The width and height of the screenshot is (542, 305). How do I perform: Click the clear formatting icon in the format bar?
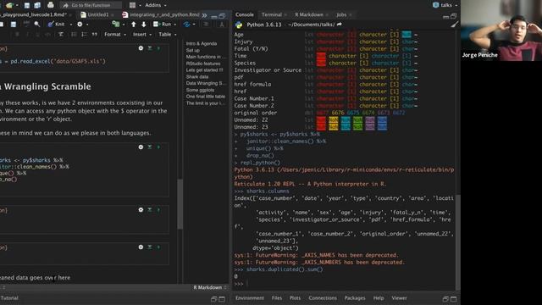click(61, 34)
